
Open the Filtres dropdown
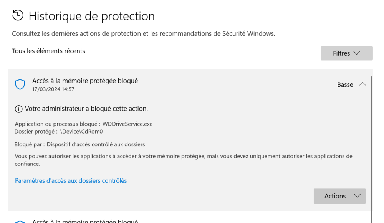coord(346,53)
